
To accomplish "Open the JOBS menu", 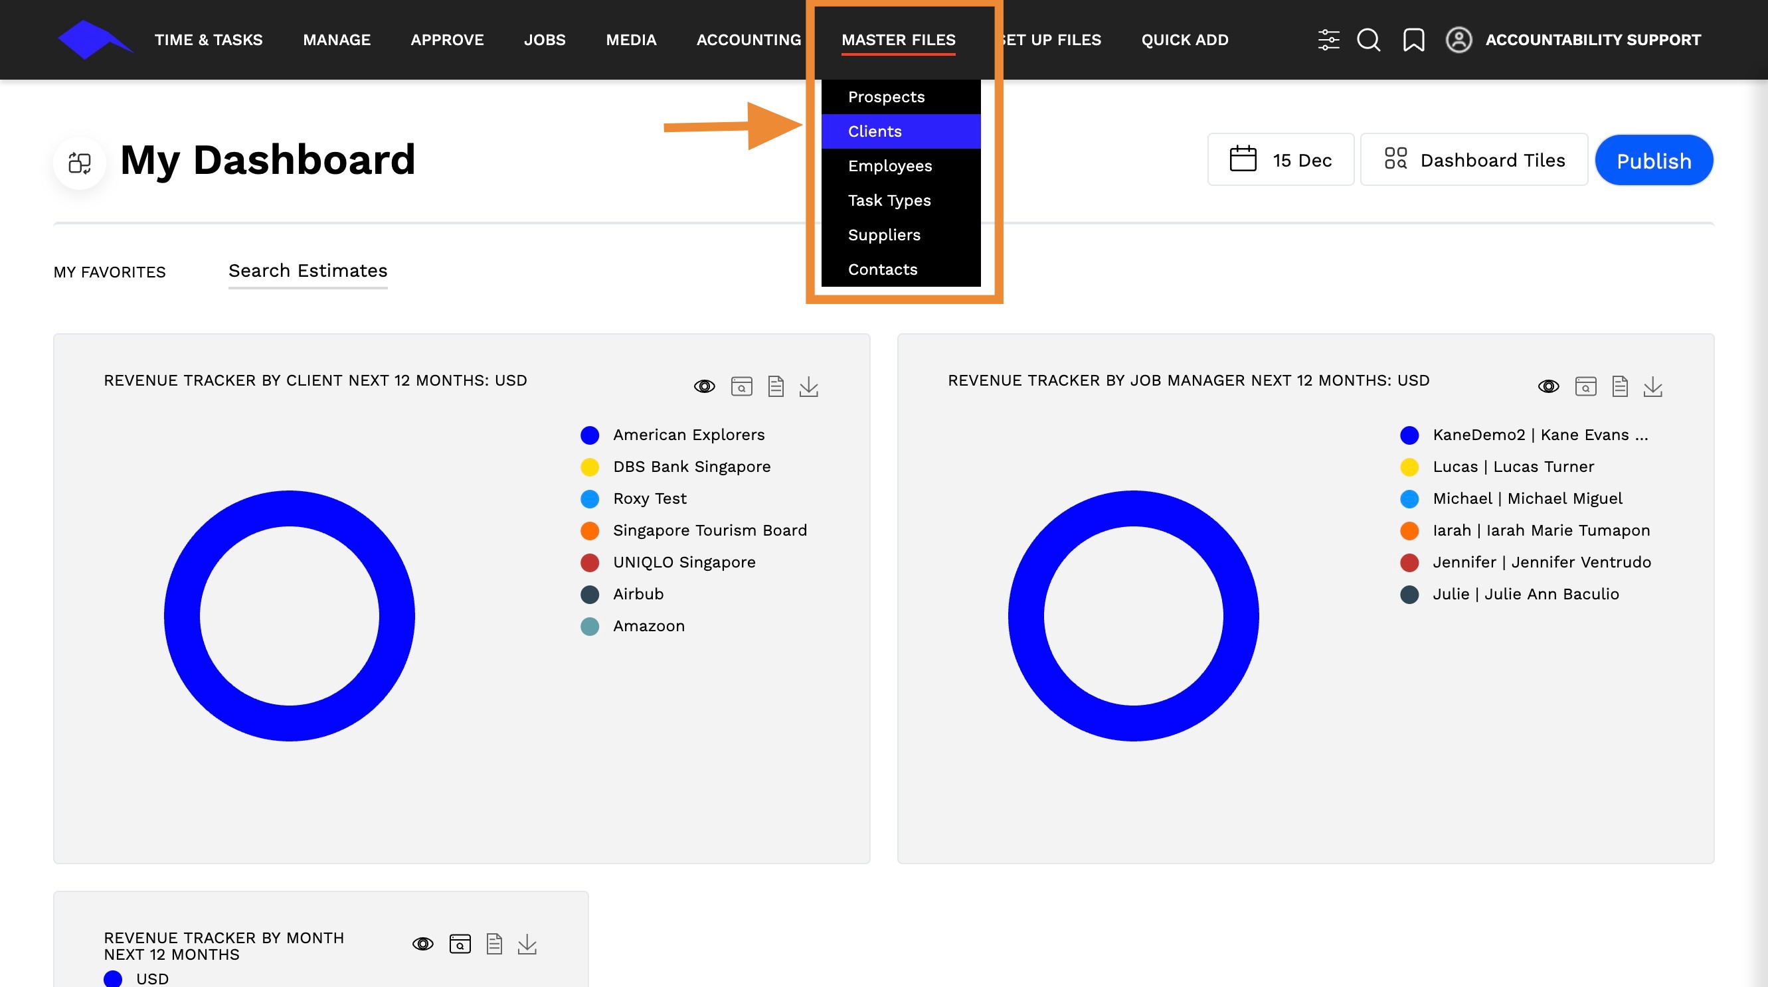I will click(545, 40).
